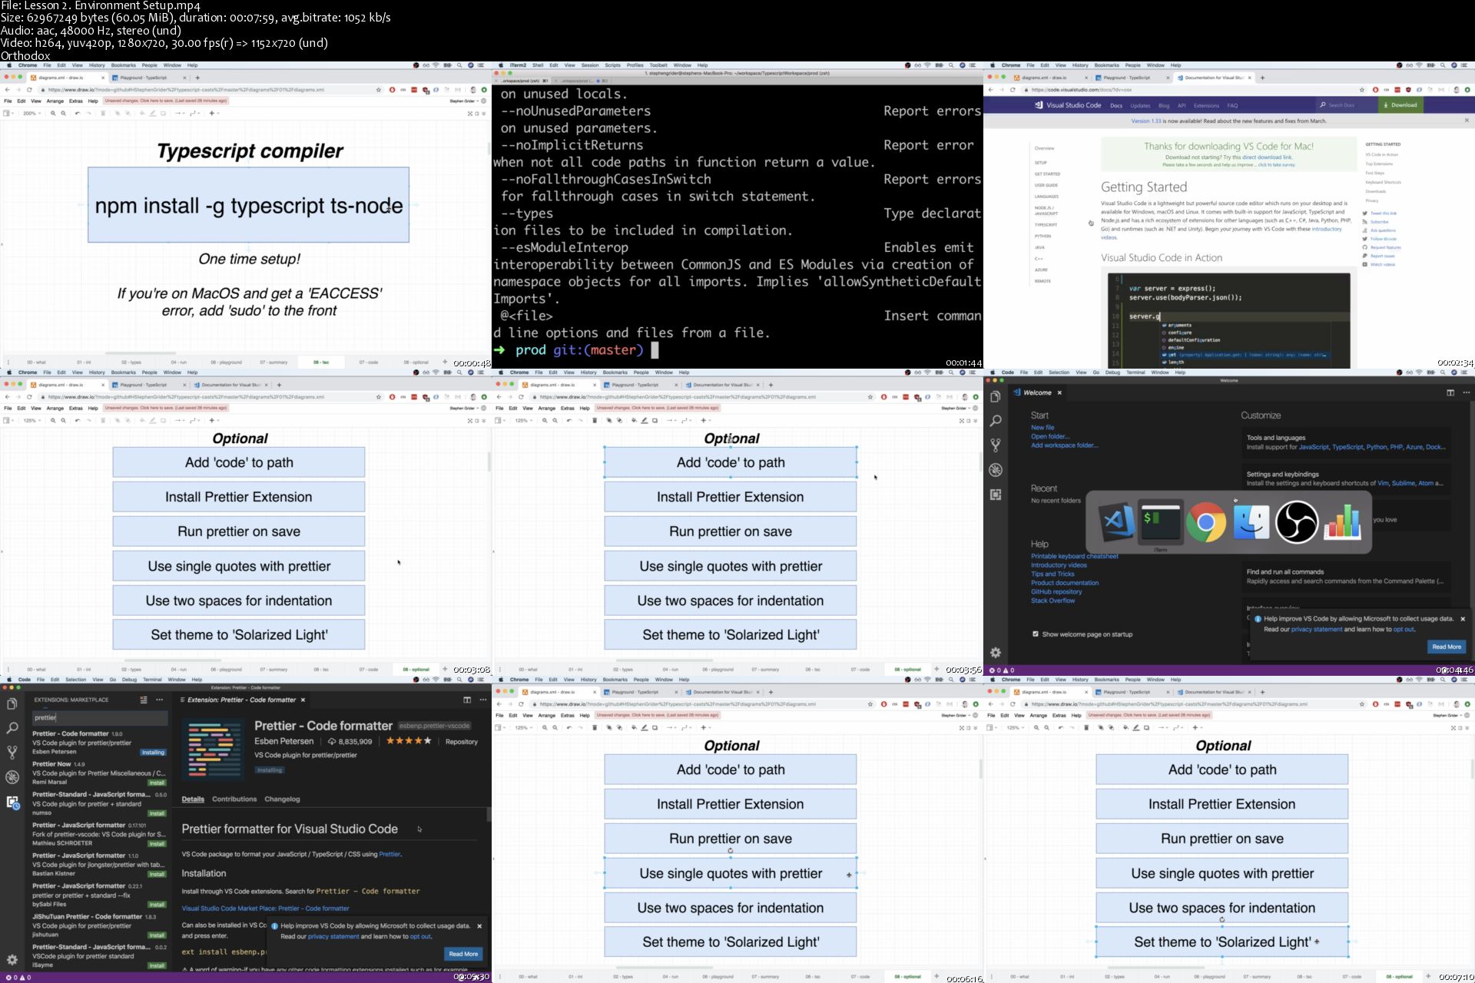Viewport: 1475px width, 983px height.
Task: Select Numbers icon in the app switcher
Action: click(x=1342, y=522)
